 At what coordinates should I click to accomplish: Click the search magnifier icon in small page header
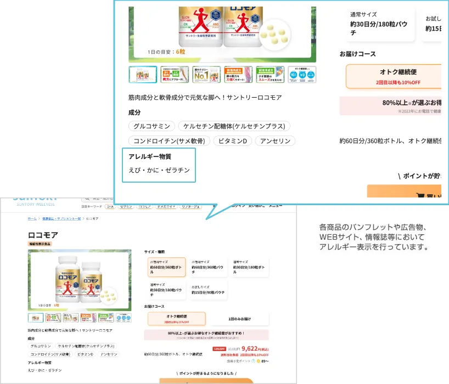click(x=87, y=199)
